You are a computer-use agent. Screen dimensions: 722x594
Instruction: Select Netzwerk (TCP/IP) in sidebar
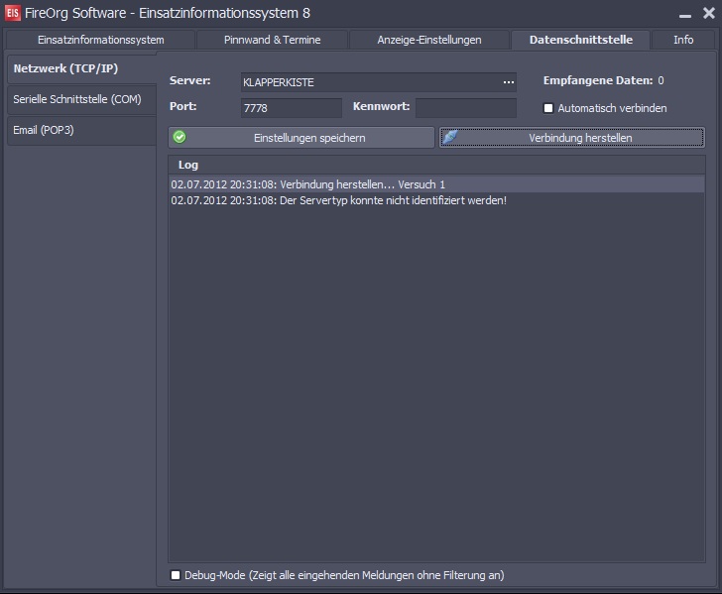(81, 69)
